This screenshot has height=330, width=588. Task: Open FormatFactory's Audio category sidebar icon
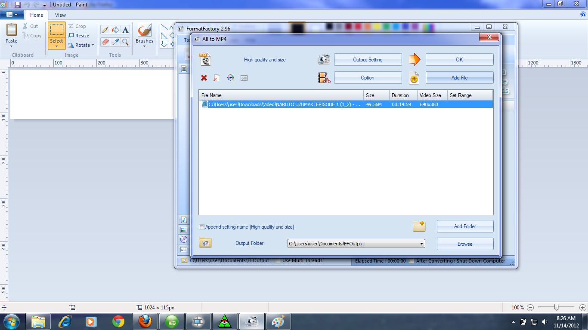[184, 220]
